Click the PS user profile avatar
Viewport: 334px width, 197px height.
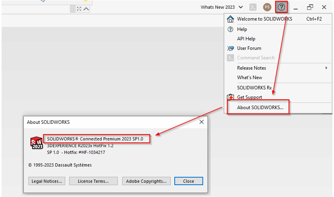(x=267, y=7)
